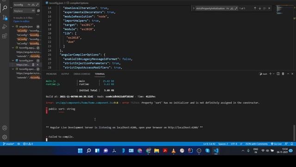
Task: Open notifications bell in status bar
Action: [292, 144]
